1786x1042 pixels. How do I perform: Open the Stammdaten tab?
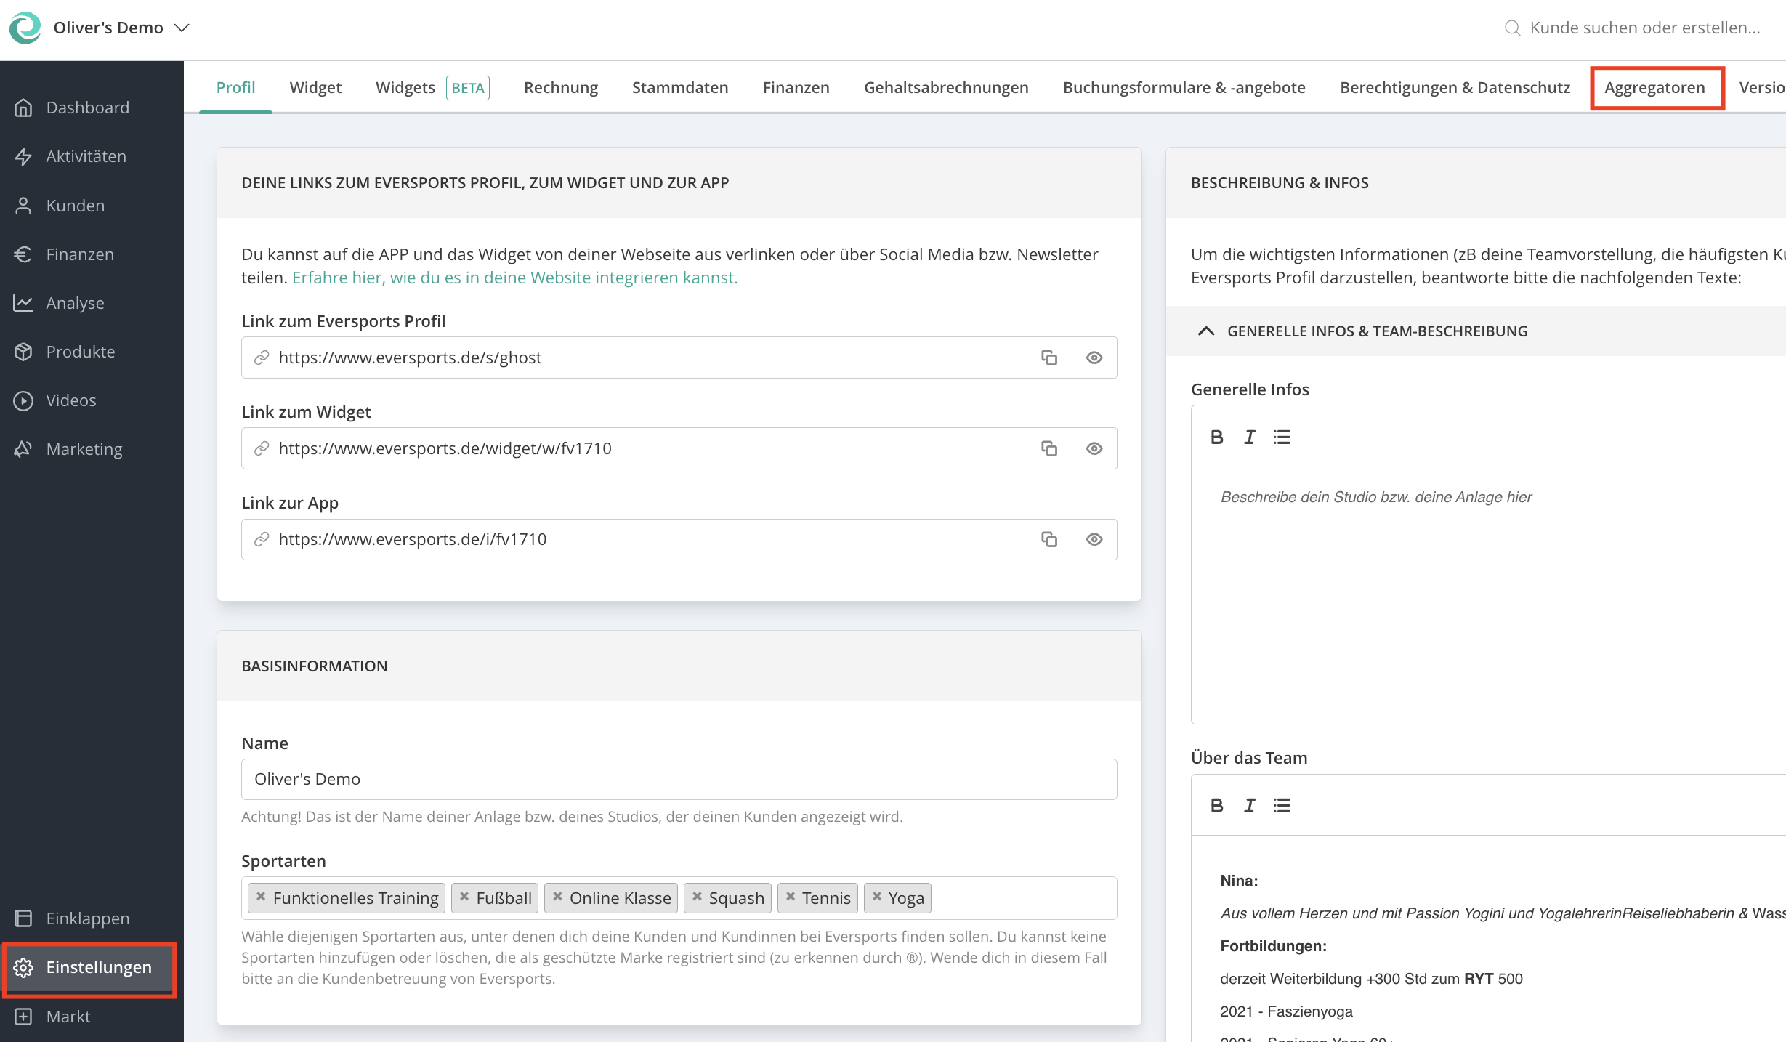pos(680,87)
